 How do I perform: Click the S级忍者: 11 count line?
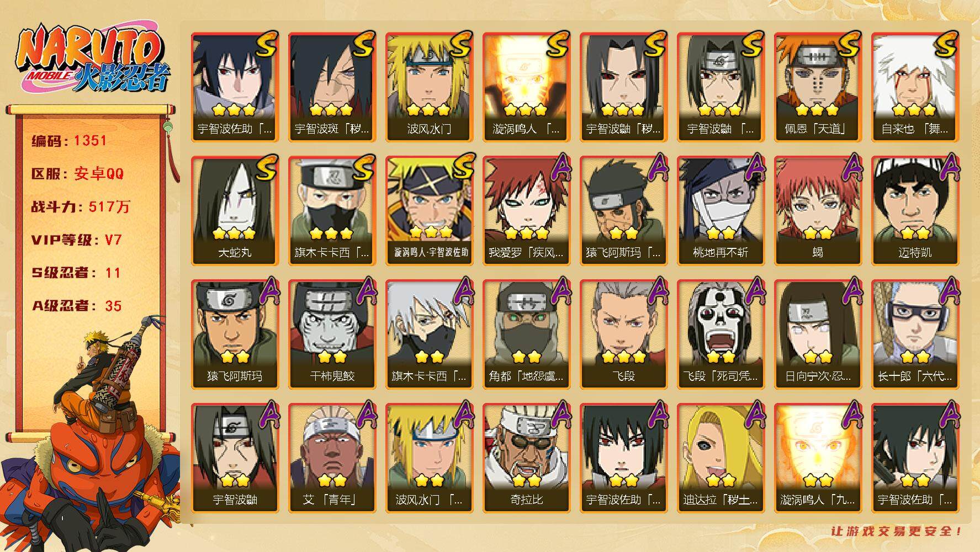pyautogui.click(x=76, y=273)
